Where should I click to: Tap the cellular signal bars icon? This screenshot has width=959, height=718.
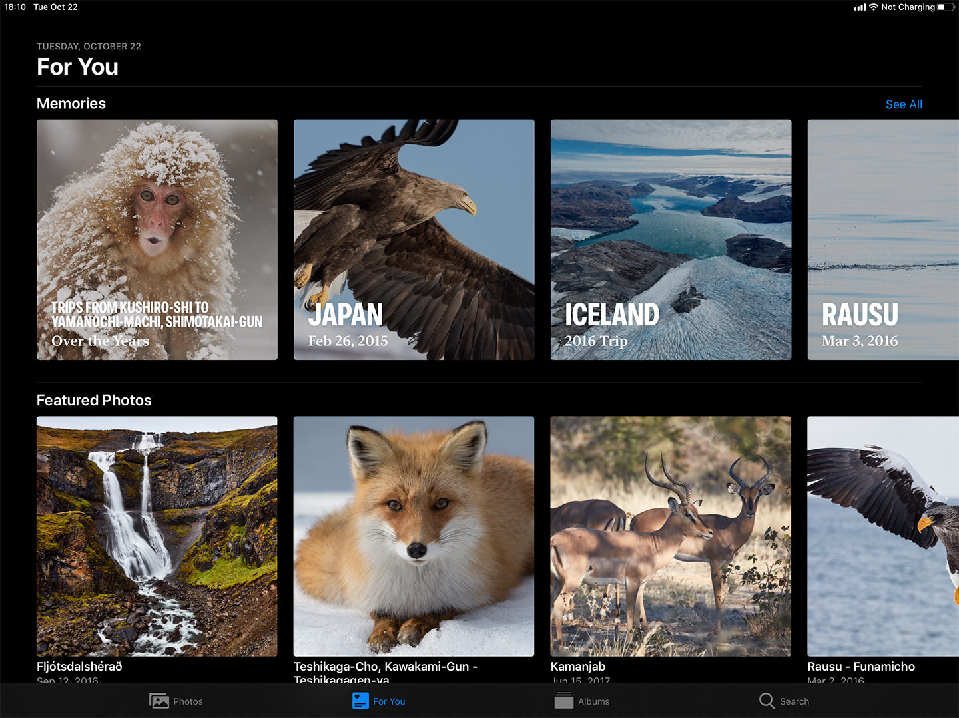(860, 7)
